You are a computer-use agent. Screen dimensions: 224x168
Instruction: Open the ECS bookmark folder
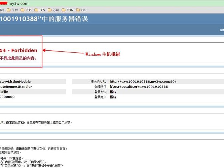40,10
